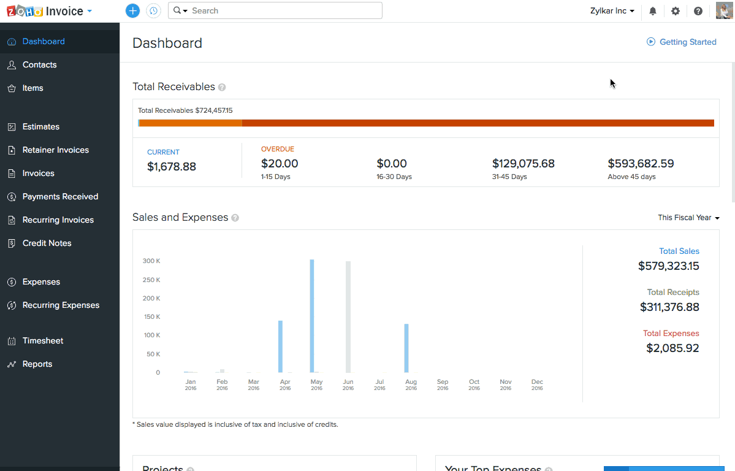Select Timesheet in the sidebar
The image size is (735, 471).
pos(43,340)
